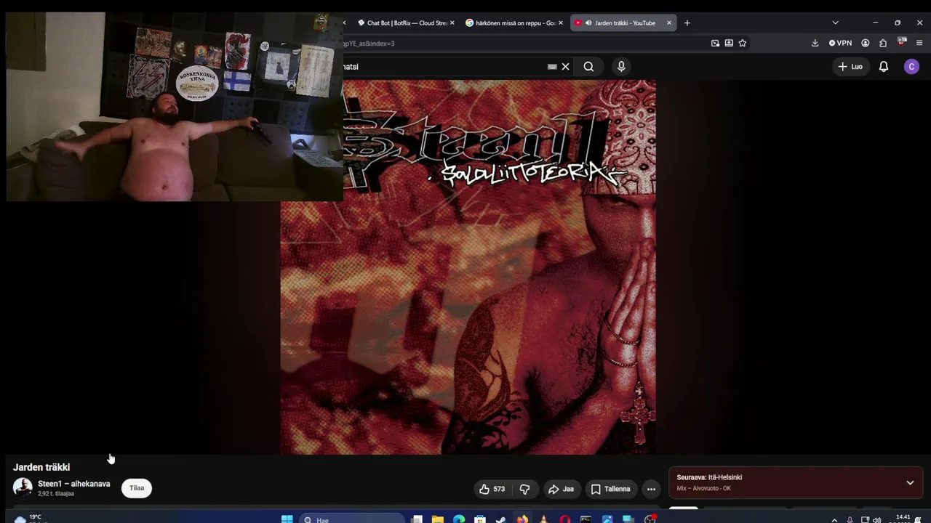
Task: Clear the YouTube search field
Action: pyautogui.click(x=565, y=67)
